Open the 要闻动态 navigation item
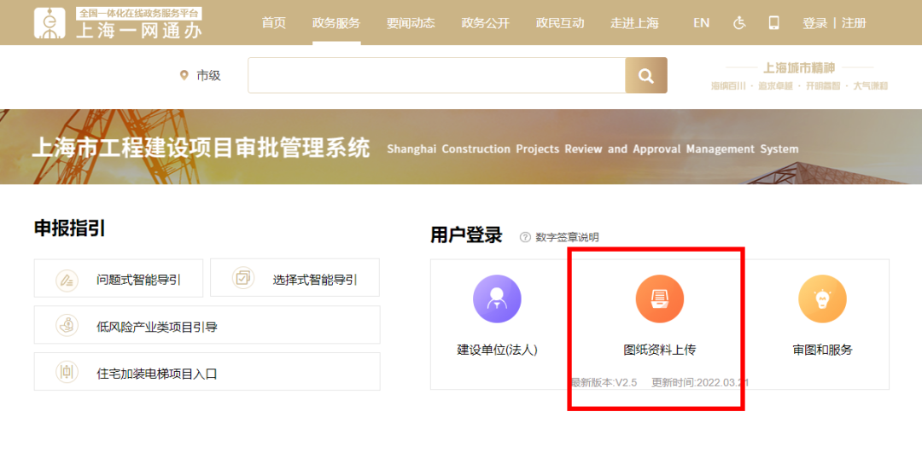The image size is (922, 458). (411, 24)
